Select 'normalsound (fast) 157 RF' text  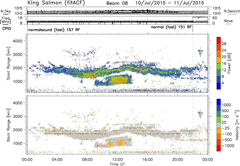[x=54, y=30]
